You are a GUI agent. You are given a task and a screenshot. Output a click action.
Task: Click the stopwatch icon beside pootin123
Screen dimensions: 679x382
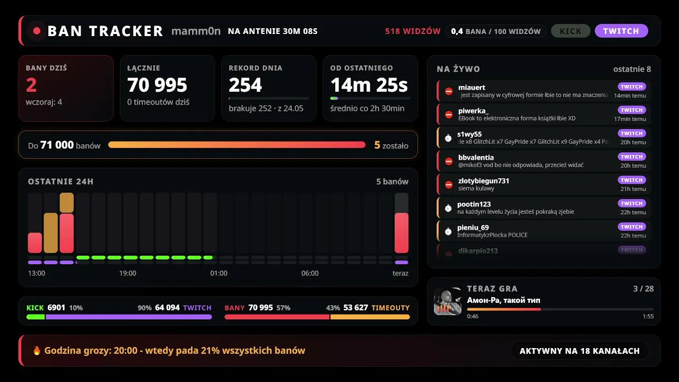[x=448, y=208]
